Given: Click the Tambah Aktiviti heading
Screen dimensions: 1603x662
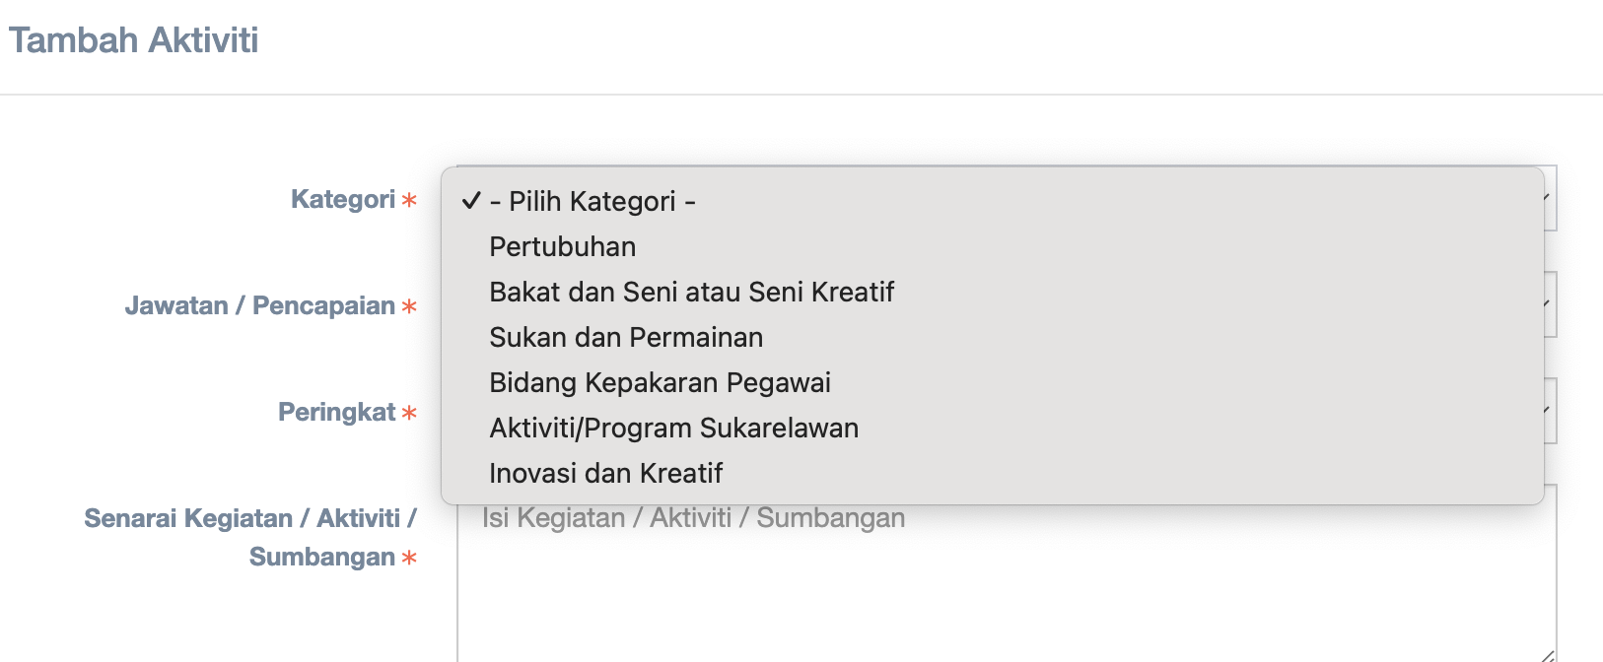Looking at the screenshot, I should 133,40.
